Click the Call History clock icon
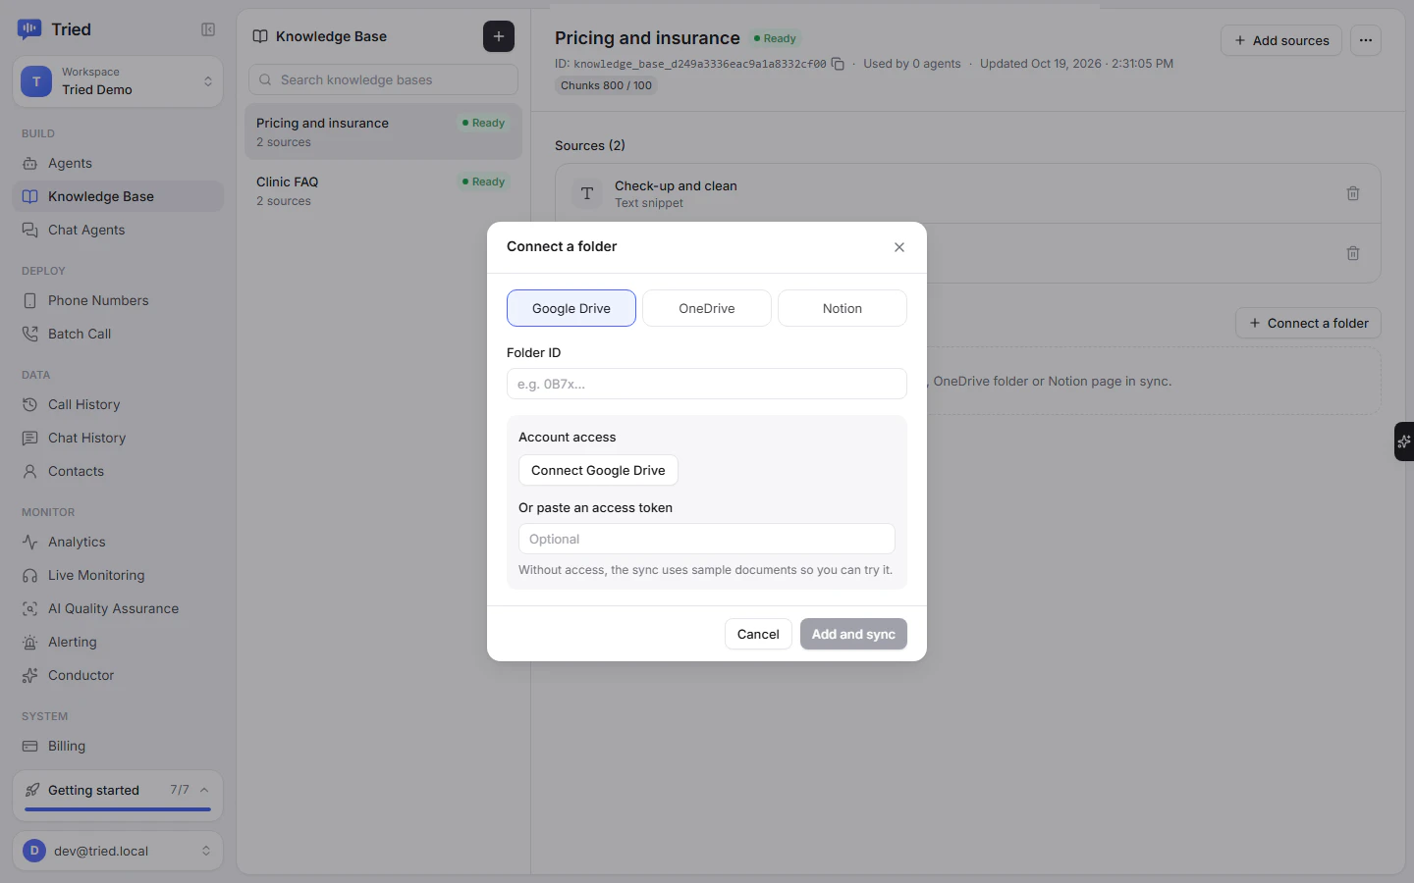1414x883 pixels. coord(30,404)
